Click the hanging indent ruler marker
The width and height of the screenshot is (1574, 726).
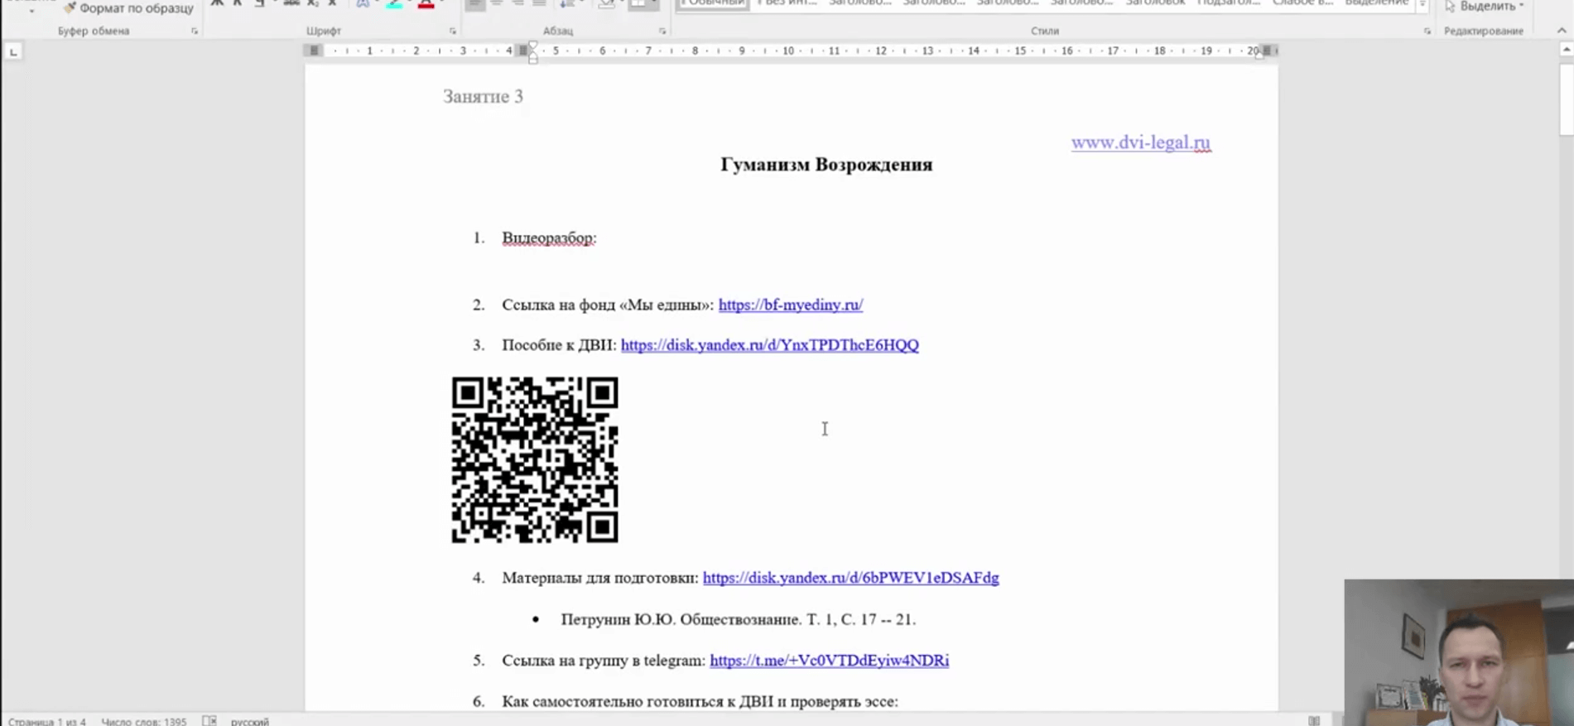point(532,56)
